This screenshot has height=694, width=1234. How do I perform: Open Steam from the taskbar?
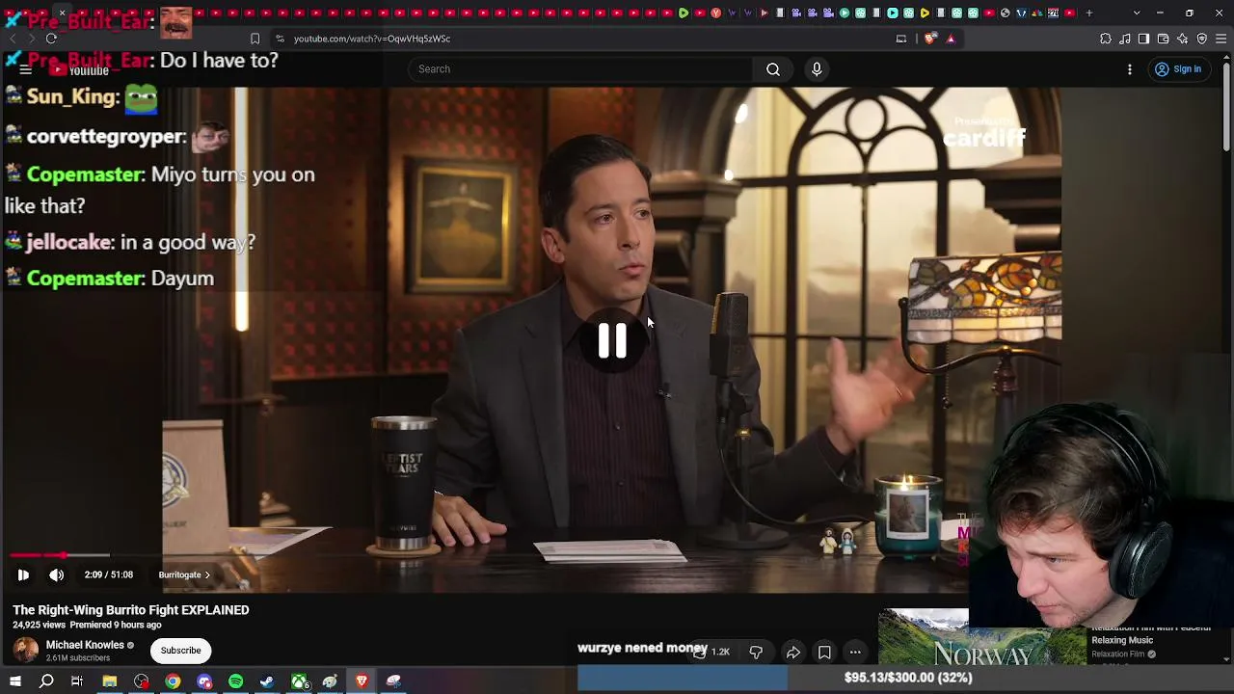click(x=267, y=681)
